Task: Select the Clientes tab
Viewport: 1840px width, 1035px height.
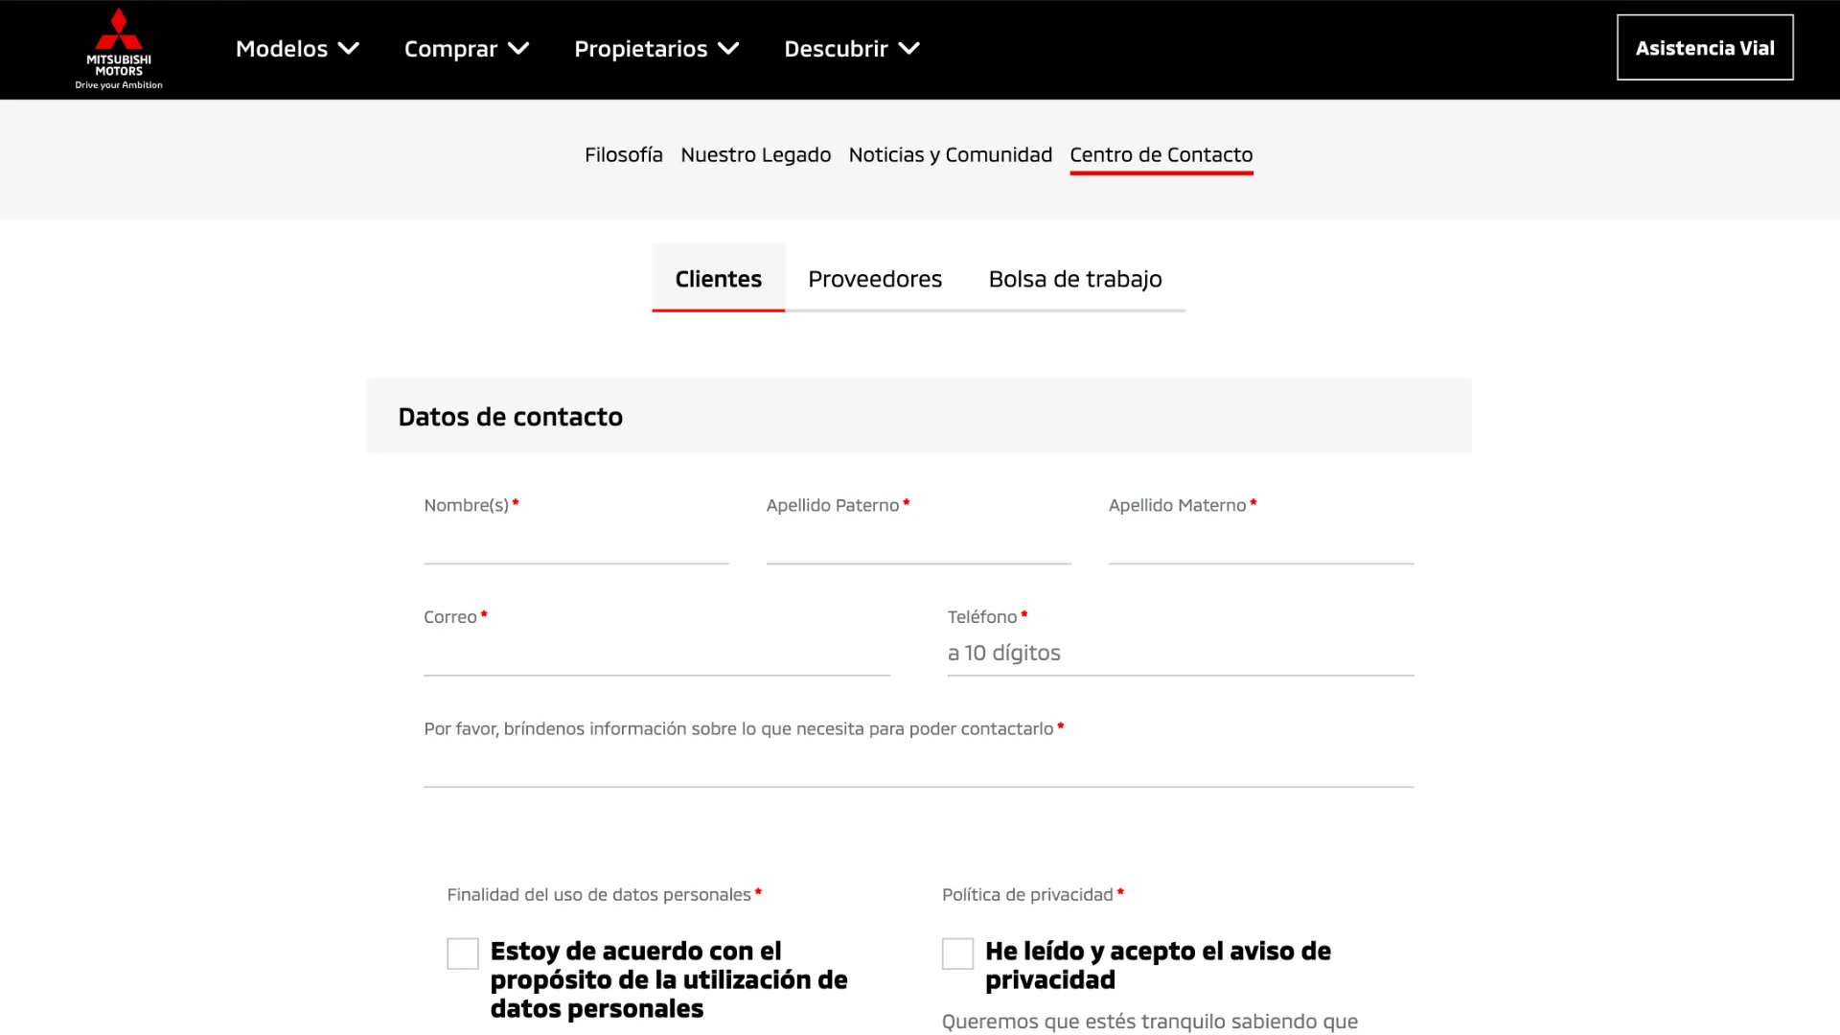Action: (718, 279)
